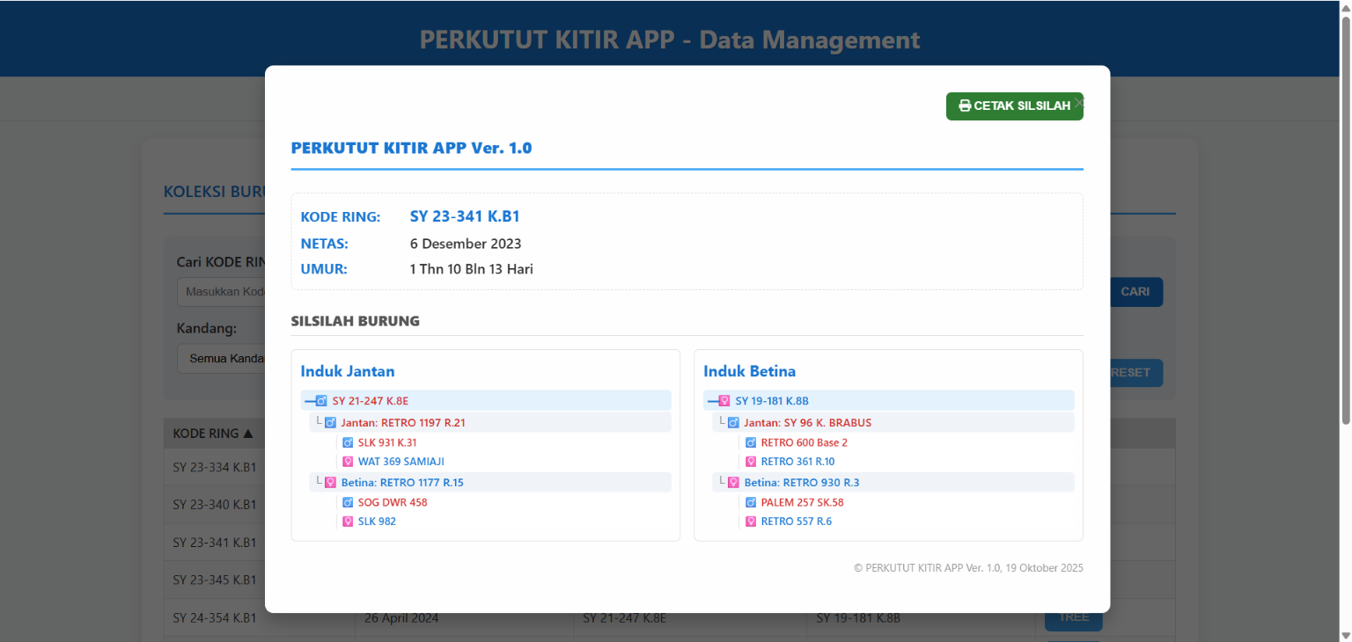Click the SLK 931 K.31 ancestor entry

click(x=387, y=442)
